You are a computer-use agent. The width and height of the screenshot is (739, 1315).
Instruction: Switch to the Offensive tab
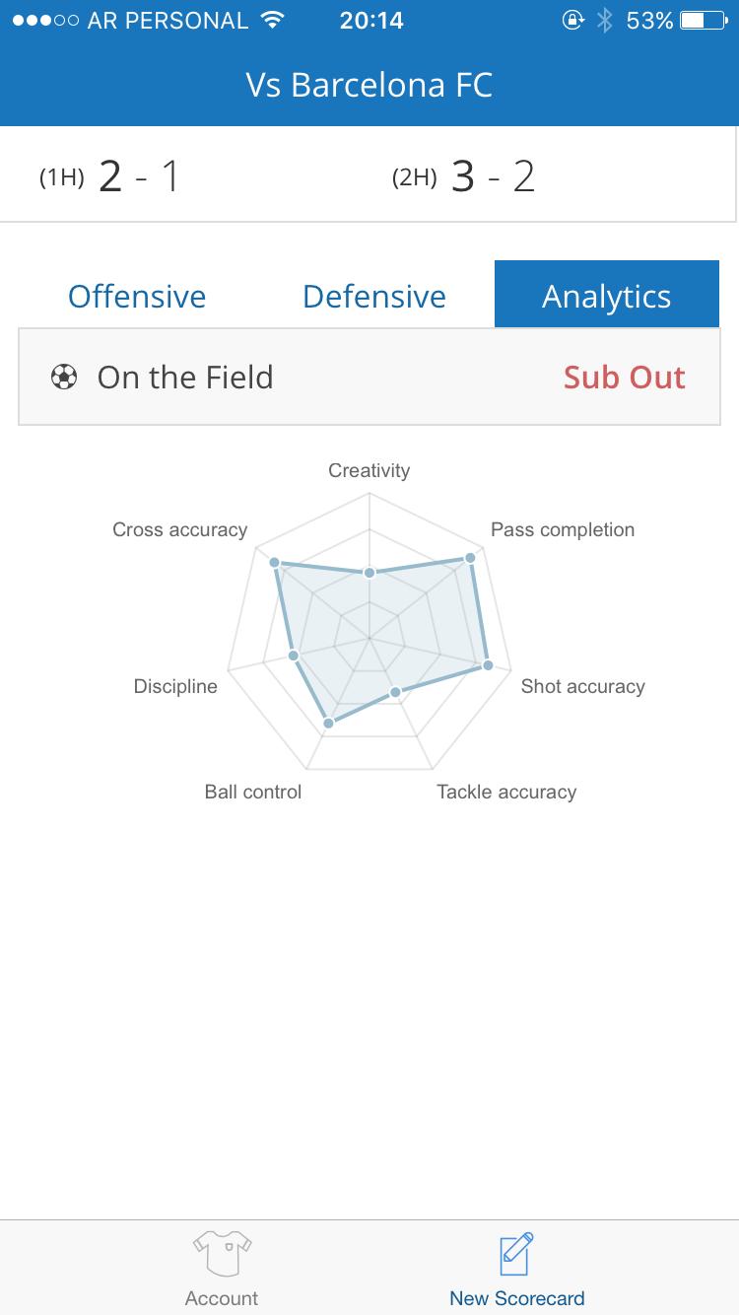(x=137, y=297)
